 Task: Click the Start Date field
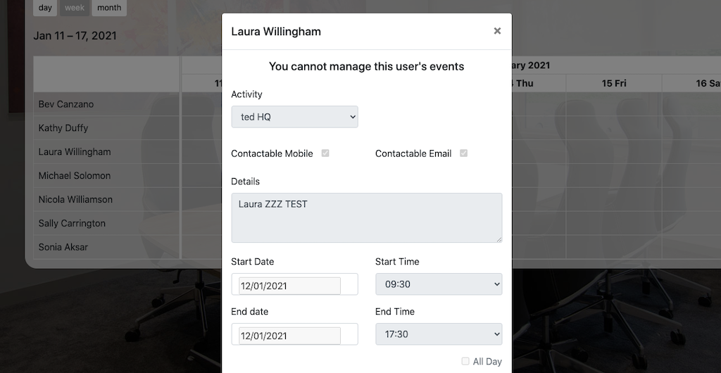pos(290,286)
